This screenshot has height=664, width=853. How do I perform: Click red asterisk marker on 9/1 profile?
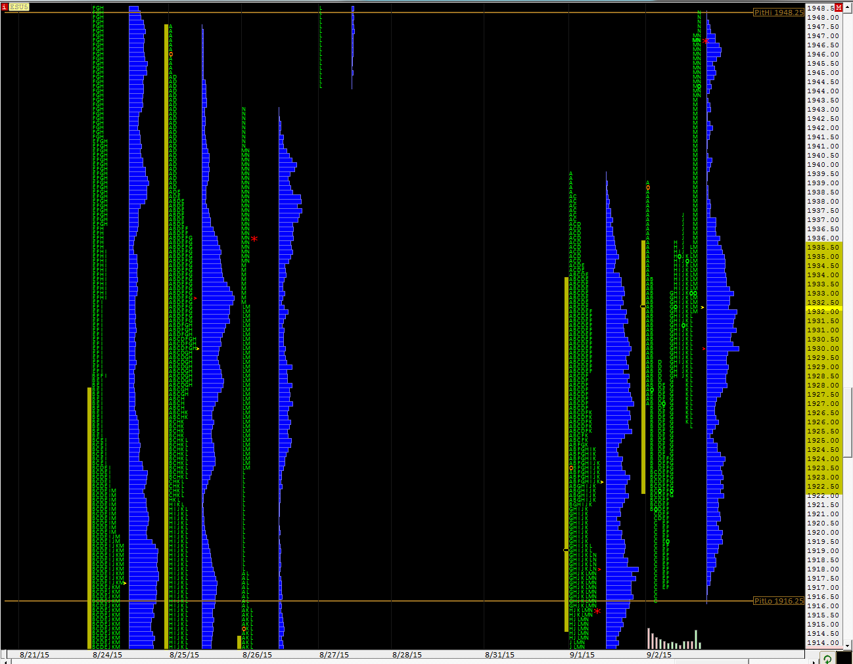pos(597,611)
